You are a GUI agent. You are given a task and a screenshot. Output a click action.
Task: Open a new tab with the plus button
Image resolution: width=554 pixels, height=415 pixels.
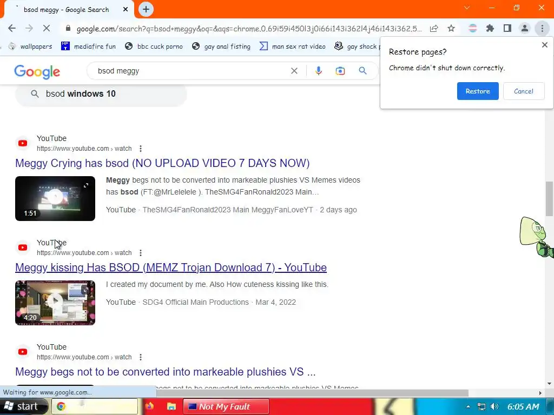tap(146, 9)
